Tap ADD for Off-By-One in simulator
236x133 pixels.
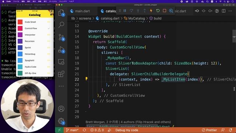(49, 73)
